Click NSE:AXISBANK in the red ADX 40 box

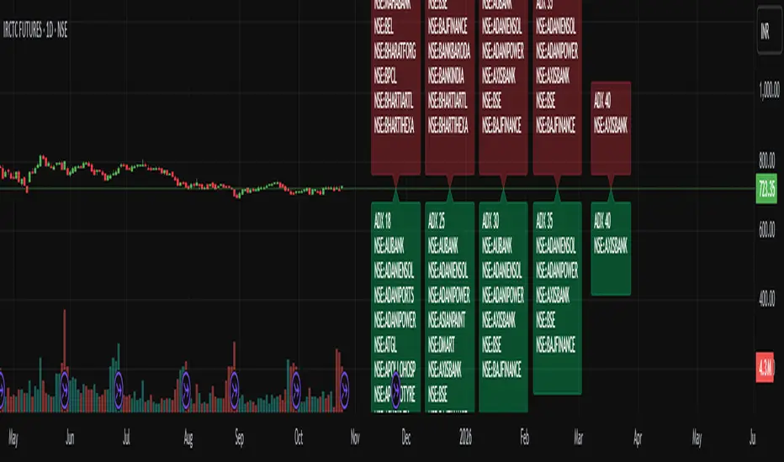611,125
